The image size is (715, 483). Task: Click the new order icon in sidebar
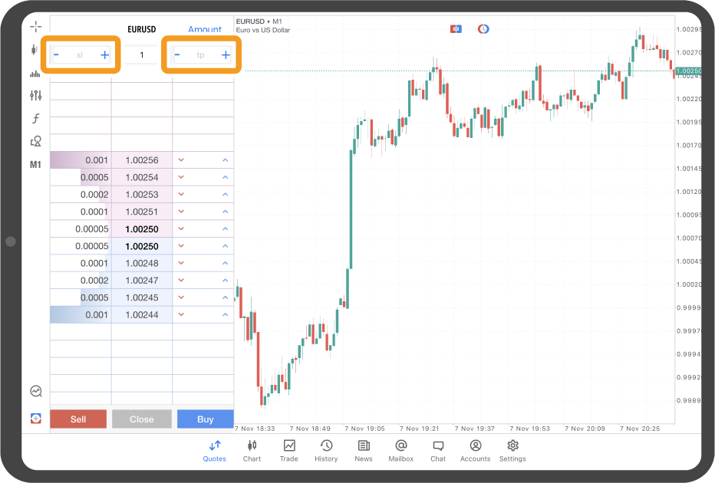[x=35, y=419]
